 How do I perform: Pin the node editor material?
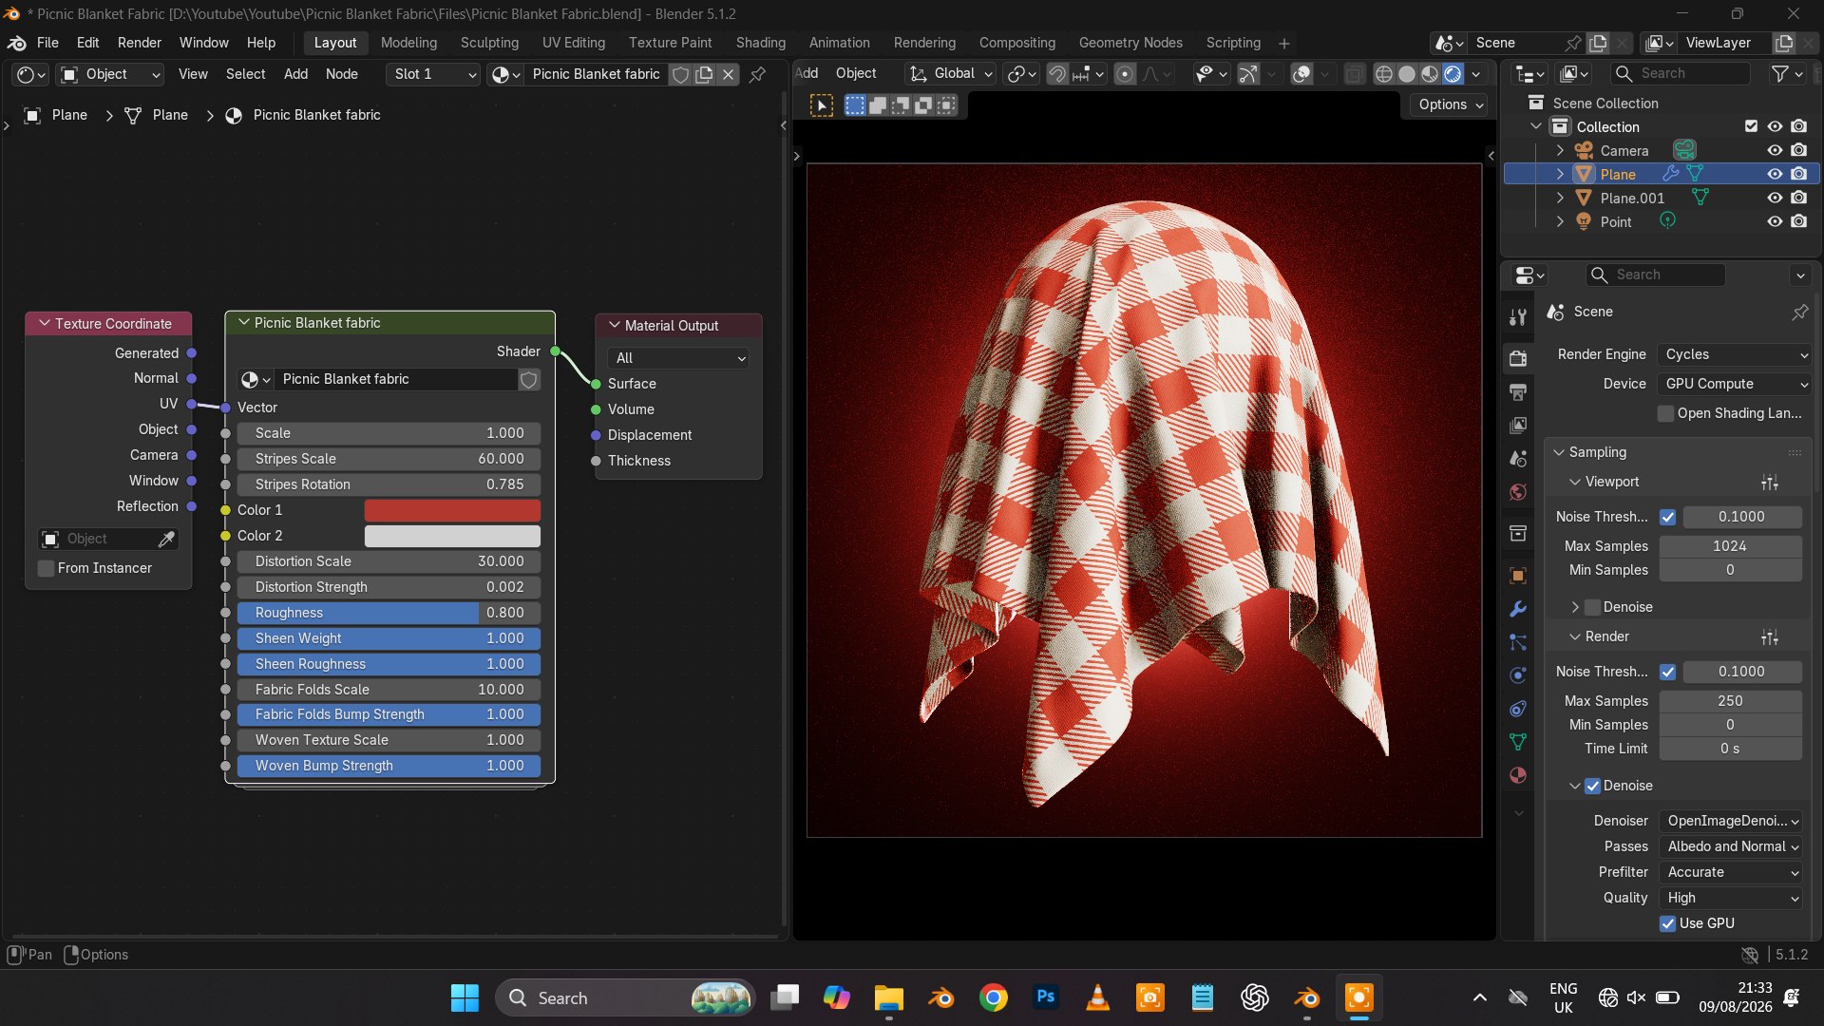click(x=757, y=74)
